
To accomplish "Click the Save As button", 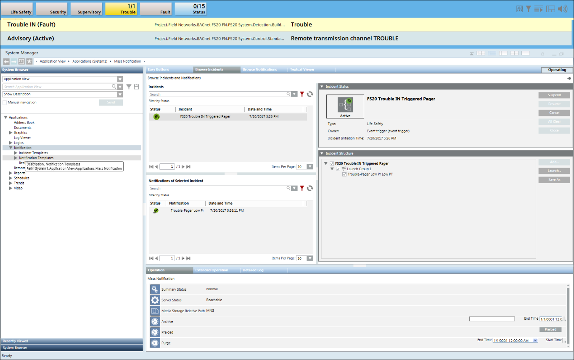I will tap(554, 180).
